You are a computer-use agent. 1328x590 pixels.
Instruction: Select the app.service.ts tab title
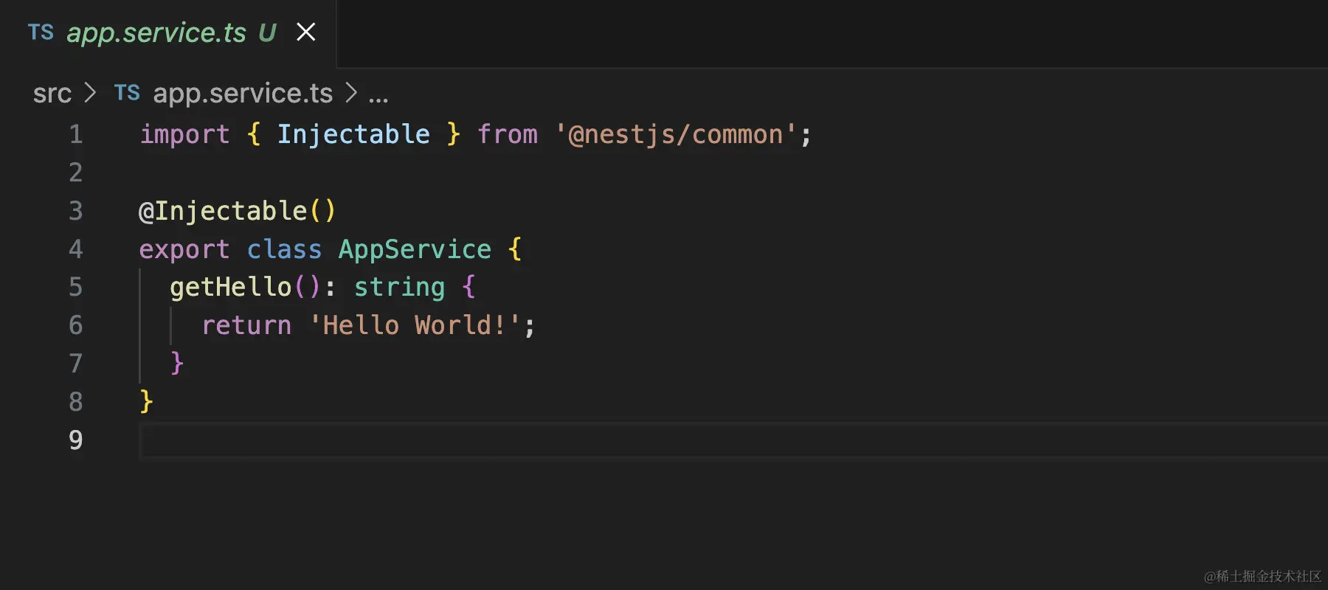click(156, 32)
